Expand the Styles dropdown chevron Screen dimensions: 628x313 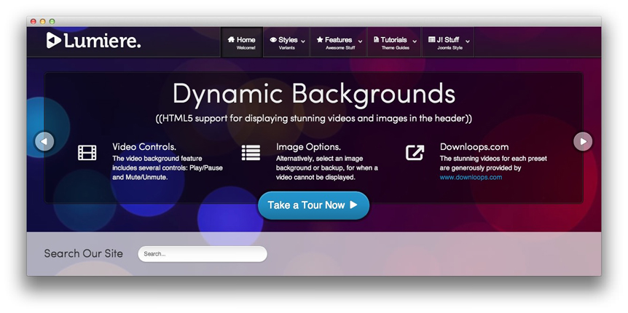coord(304,41)
